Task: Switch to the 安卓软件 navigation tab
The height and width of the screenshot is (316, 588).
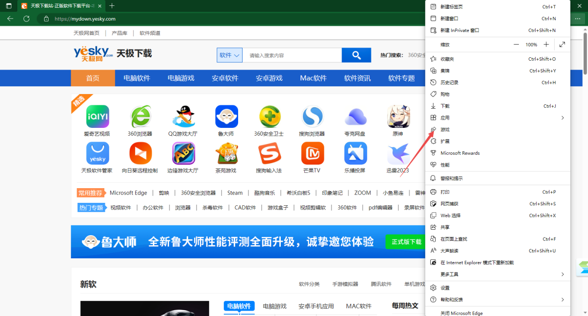Action: pyautogui.click(x=225, y=78)
